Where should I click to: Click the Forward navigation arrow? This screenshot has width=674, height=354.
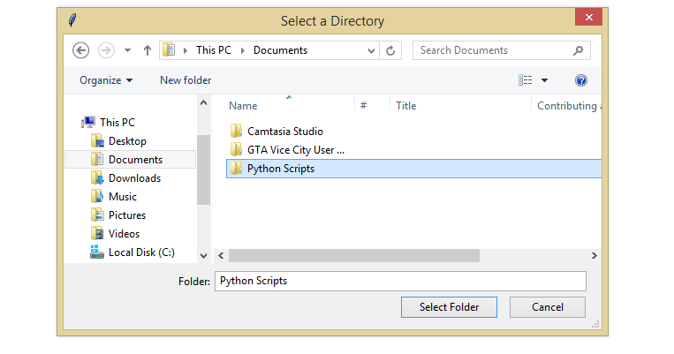point(106,50)
